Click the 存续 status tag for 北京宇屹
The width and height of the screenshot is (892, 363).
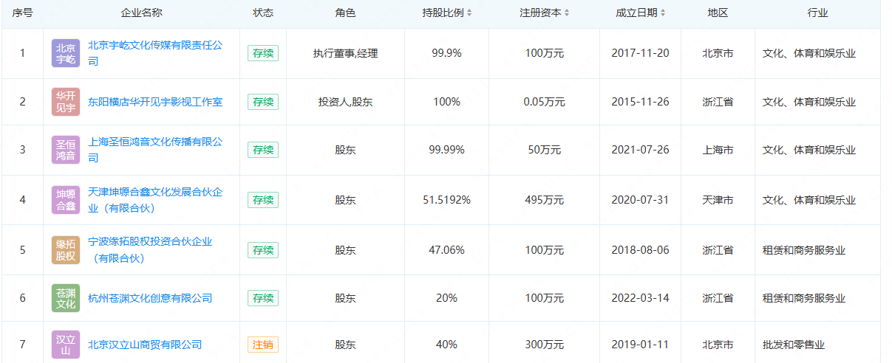tap(263, 53)
